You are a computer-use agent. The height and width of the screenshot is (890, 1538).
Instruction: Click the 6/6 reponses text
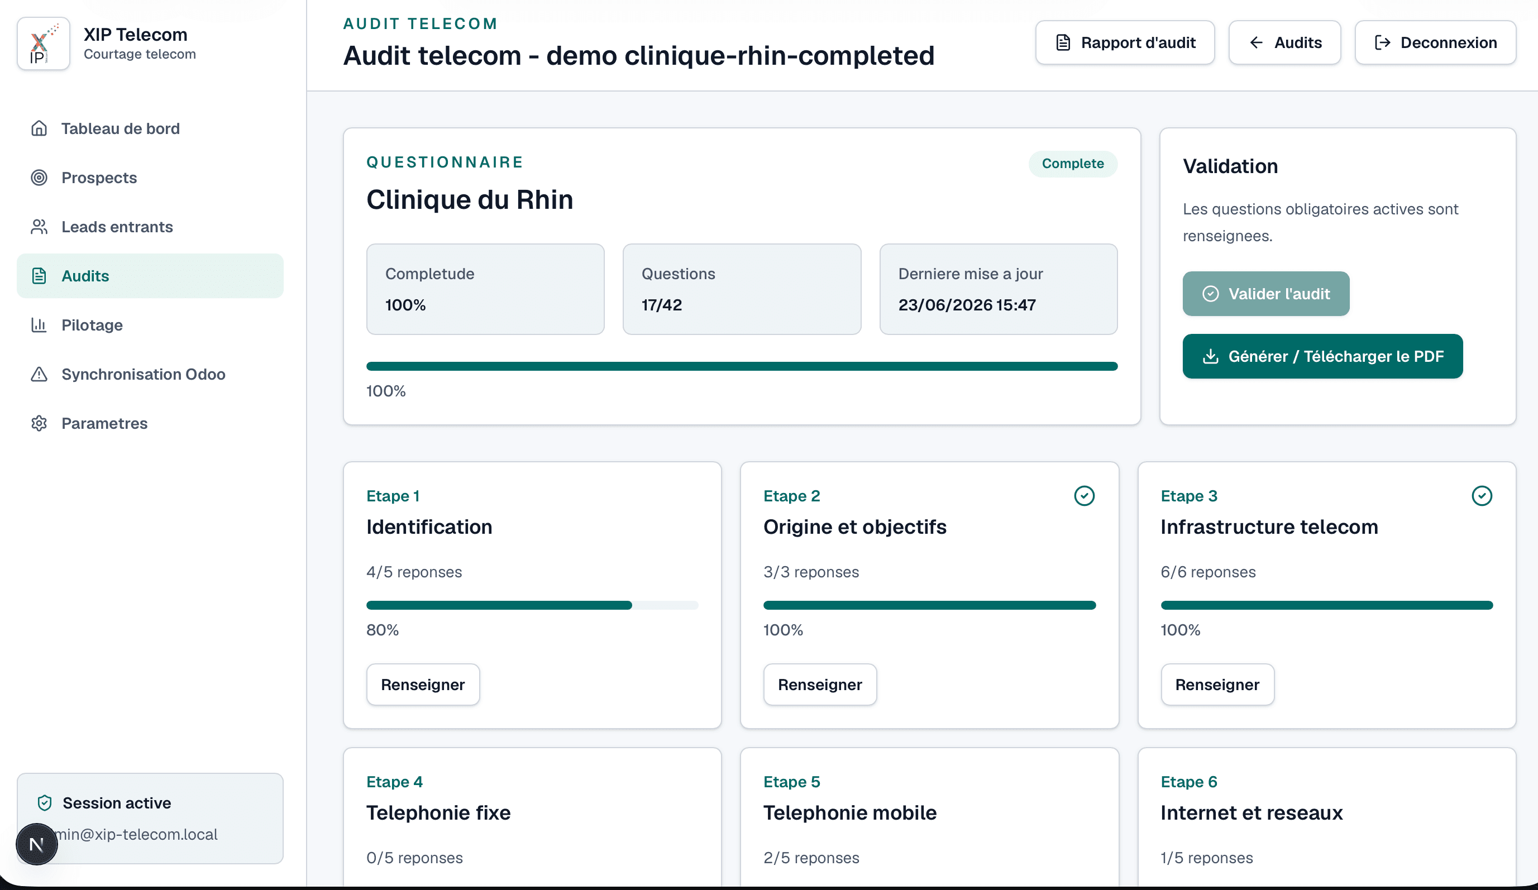pyautogui.click(x=1208, y=572)
